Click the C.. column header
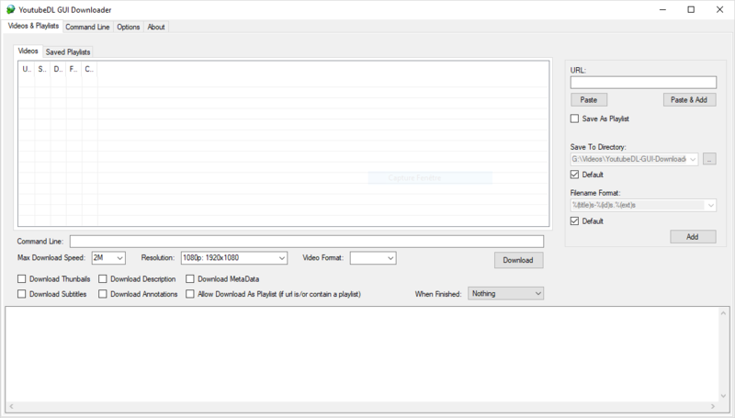 tap(89, 69)
